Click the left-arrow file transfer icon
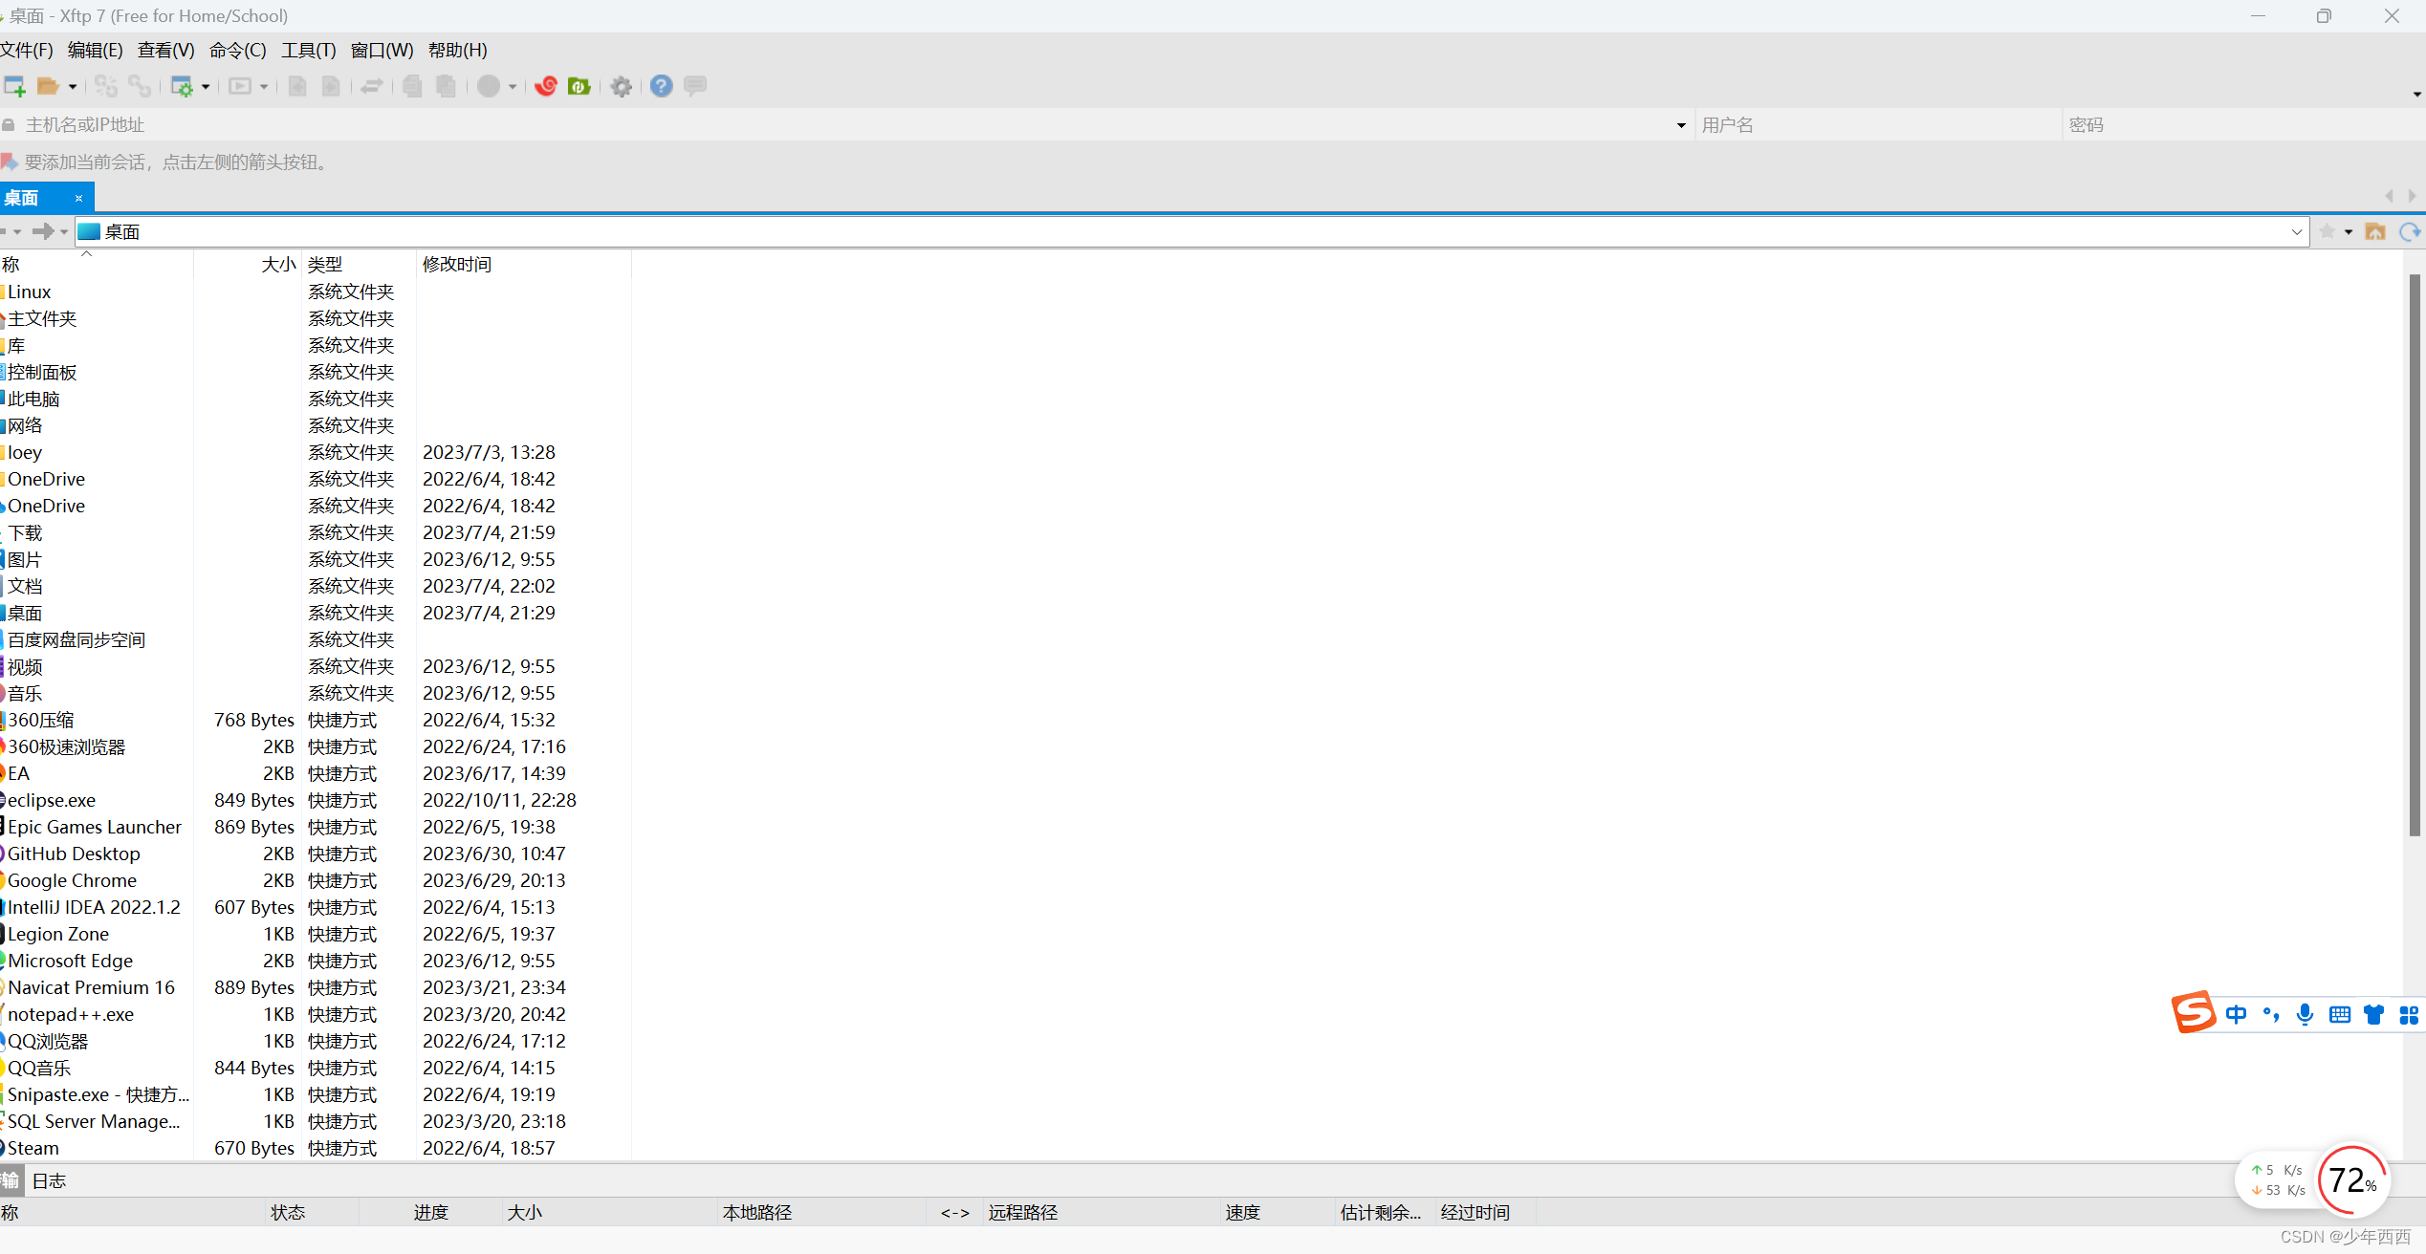 point(297,86)
